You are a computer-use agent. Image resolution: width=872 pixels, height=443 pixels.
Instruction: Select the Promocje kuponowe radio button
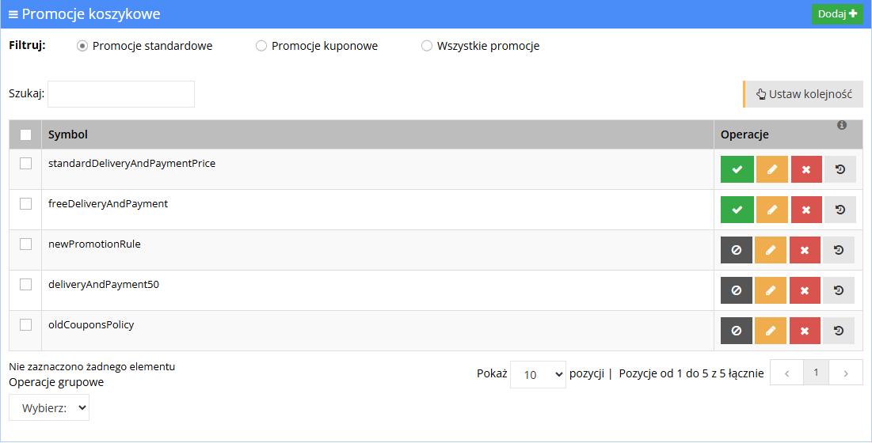(261, 46)
